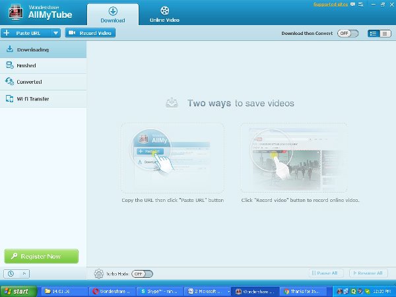The width and height of the screenshot is (396, 297).
Task: Select Finished in the sidebar
Action: (43, 65)
